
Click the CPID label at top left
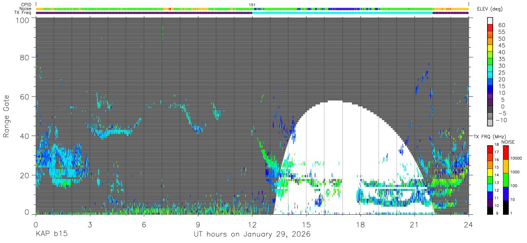coord(26,5)
